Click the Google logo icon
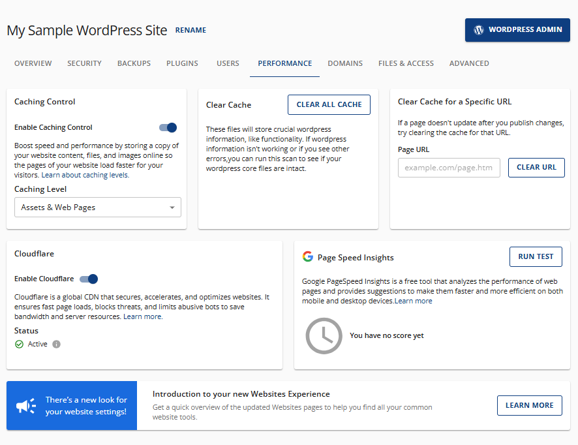This screenshot has width=578, height=445. 308,256
